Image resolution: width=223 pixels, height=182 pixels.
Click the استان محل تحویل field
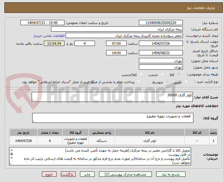click(x=161, y=61)
